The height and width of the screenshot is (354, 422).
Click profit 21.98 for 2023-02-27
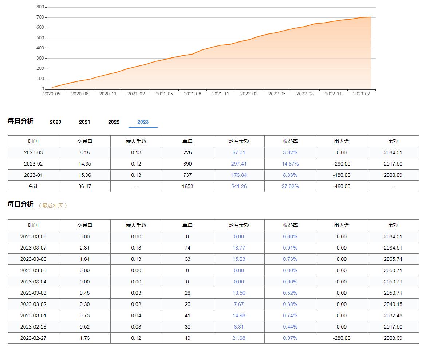pos(239,338)
